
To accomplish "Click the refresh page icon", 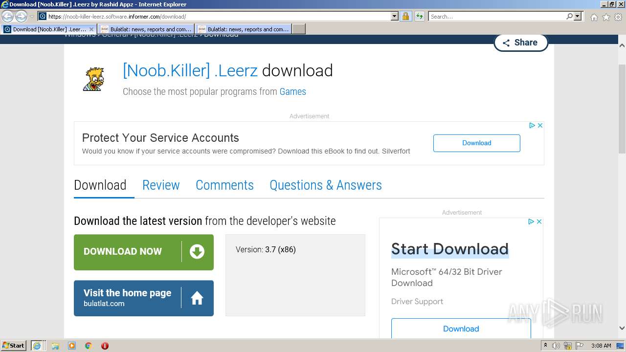I will [420, 17].
